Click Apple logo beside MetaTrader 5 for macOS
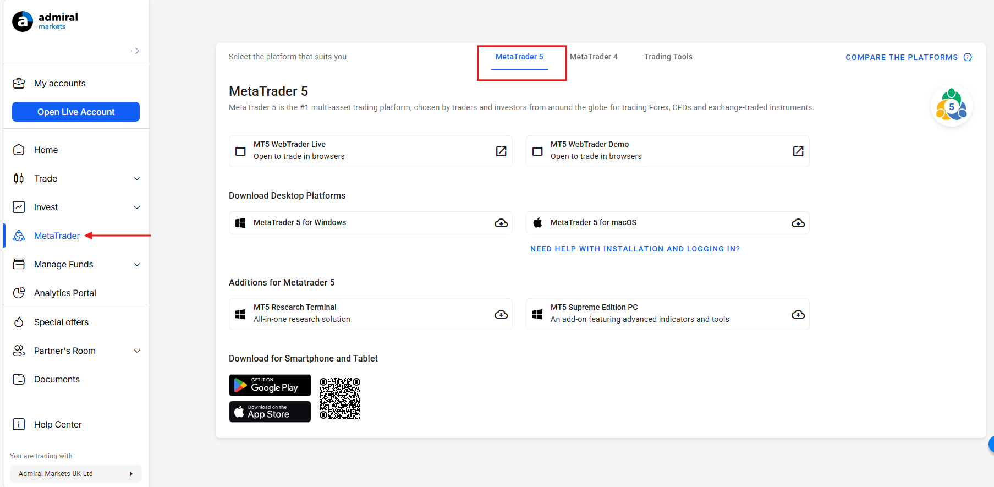 click(x=537, y=222)
